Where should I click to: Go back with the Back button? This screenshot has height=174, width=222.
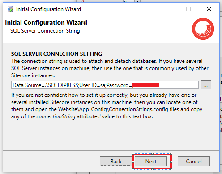(x=116, y=161)
